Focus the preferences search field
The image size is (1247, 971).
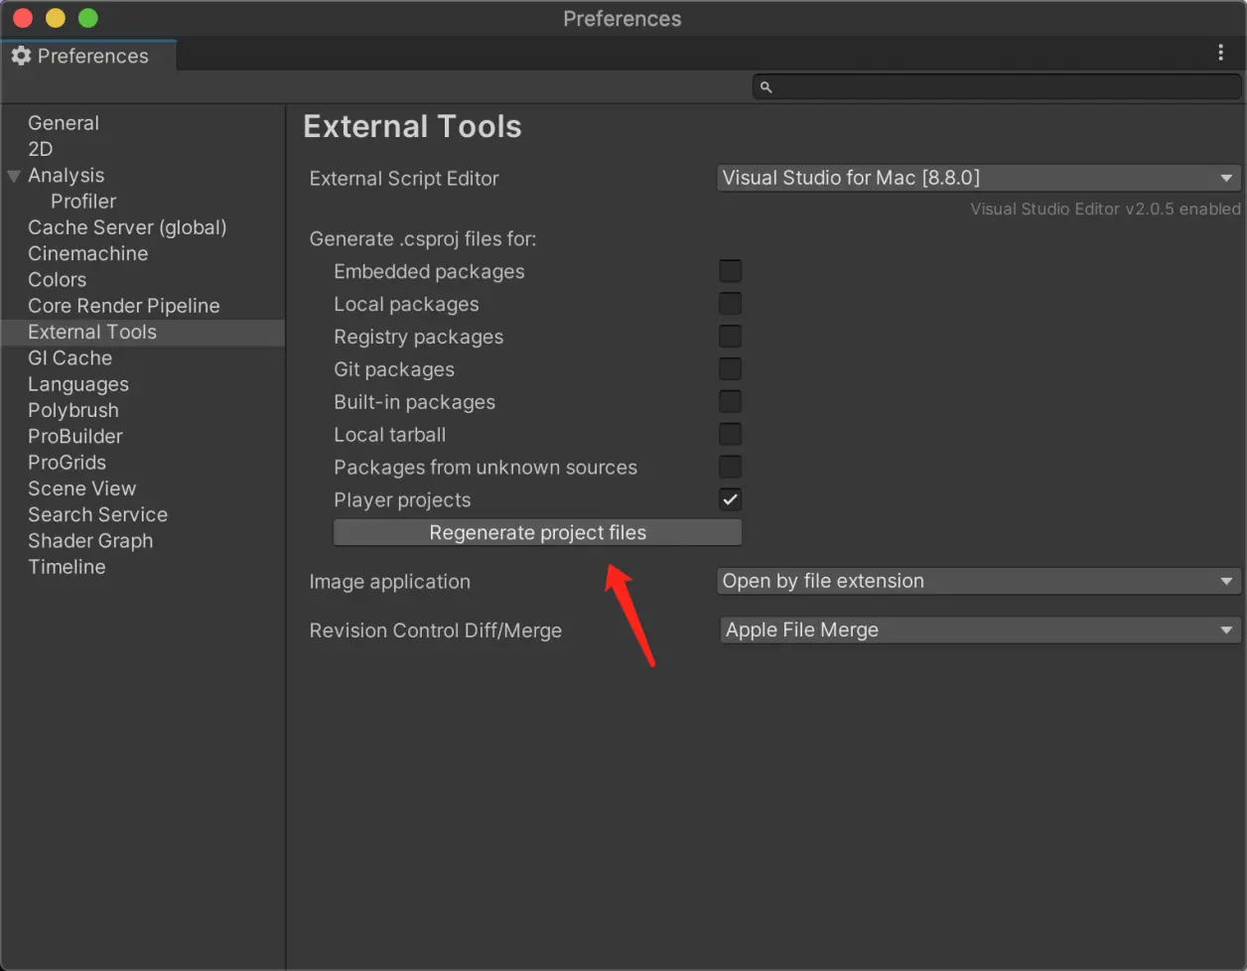[997, 87]
